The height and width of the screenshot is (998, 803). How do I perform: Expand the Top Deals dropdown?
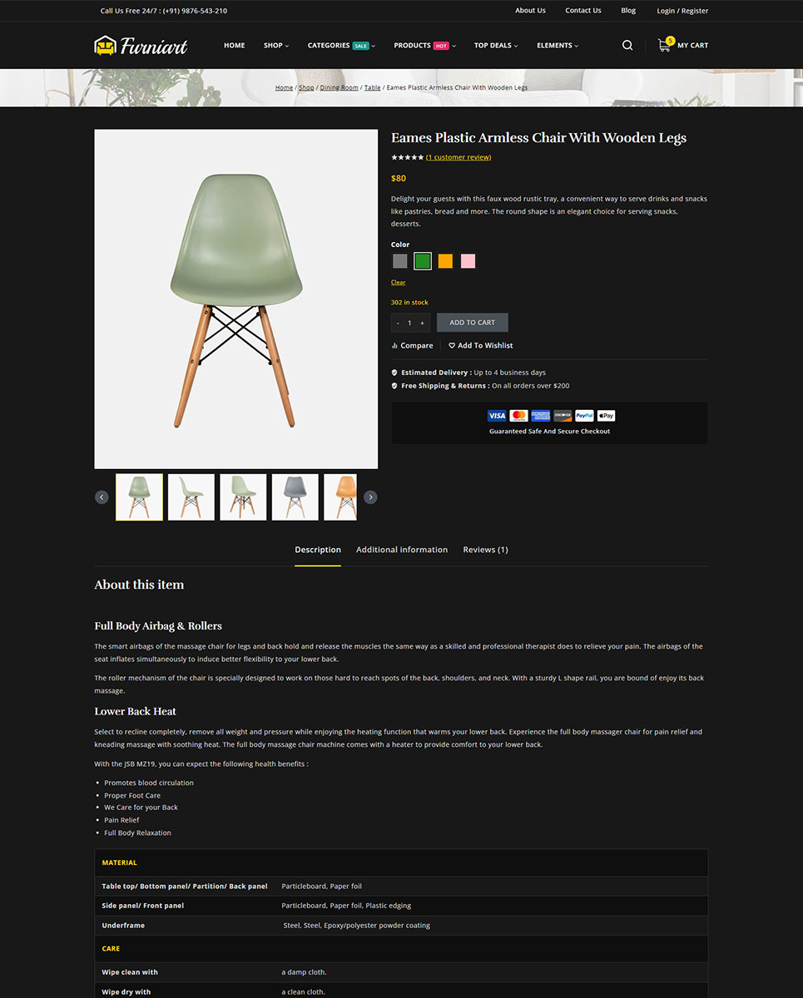coord(496,45)
